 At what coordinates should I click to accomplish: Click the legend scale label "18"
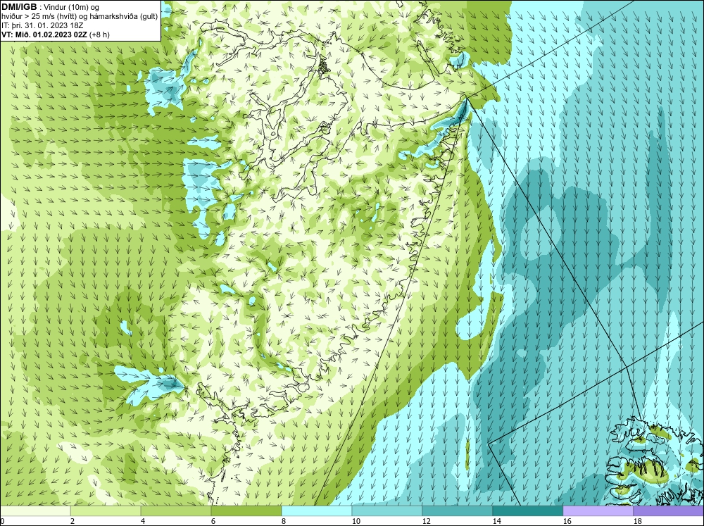(x=637, y=521)
